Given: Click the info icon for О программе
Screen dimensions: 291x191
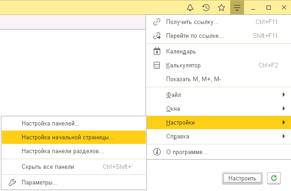Looking at the screenshot, I should (x=157, y=152).
